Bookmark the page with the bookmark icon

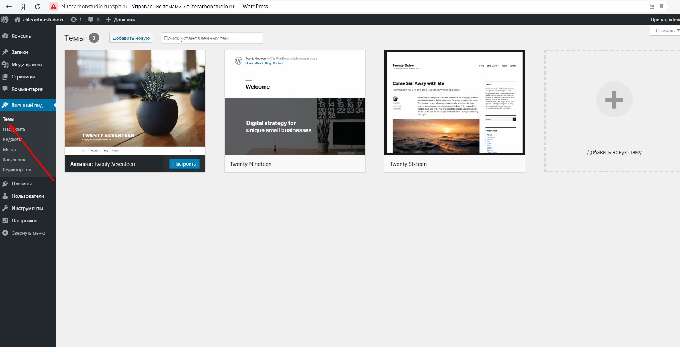tap(661, 7)
